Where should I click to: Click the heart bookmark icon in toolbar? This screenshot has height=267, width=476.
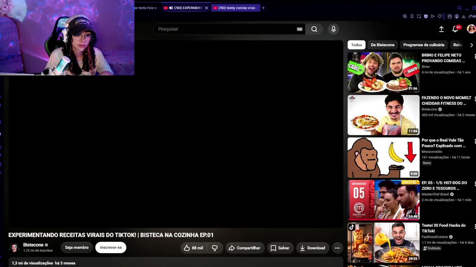point(440,16)
